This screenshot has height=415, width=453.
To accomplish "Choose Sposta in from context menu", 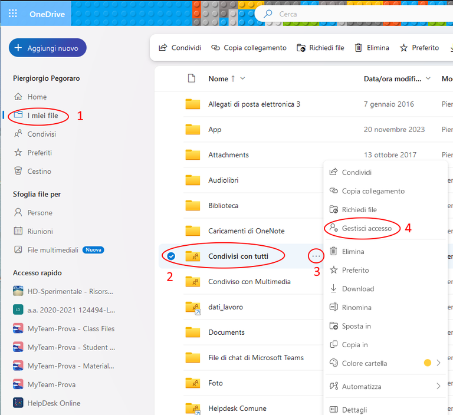I will pyautogui.click(x=385, y=326).
